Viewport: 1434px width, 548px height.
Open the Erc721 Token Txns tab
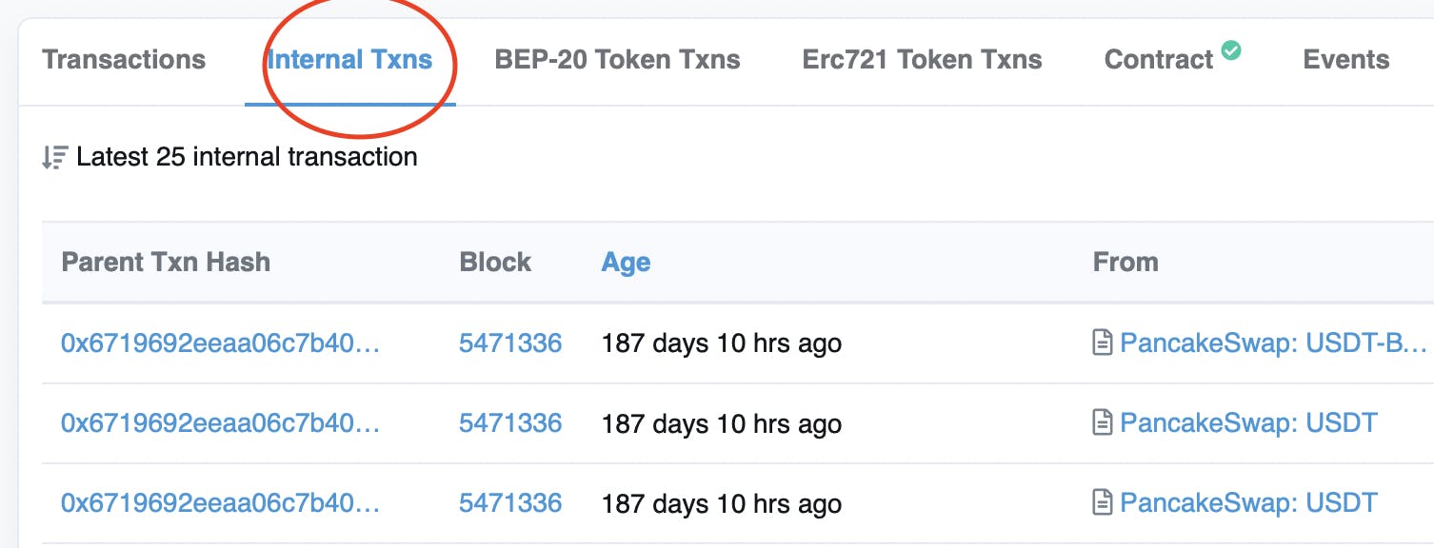922,60
